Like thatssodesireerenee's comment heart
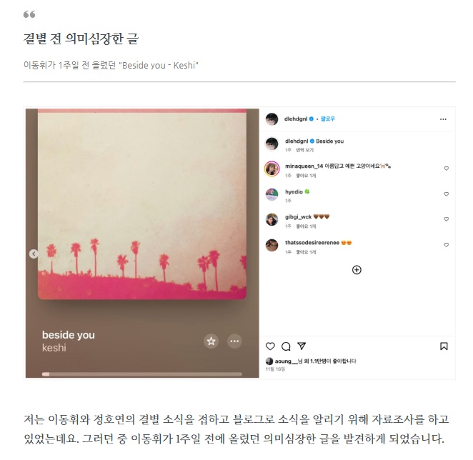This screenshot has width=473, height=460. point(446,244)
